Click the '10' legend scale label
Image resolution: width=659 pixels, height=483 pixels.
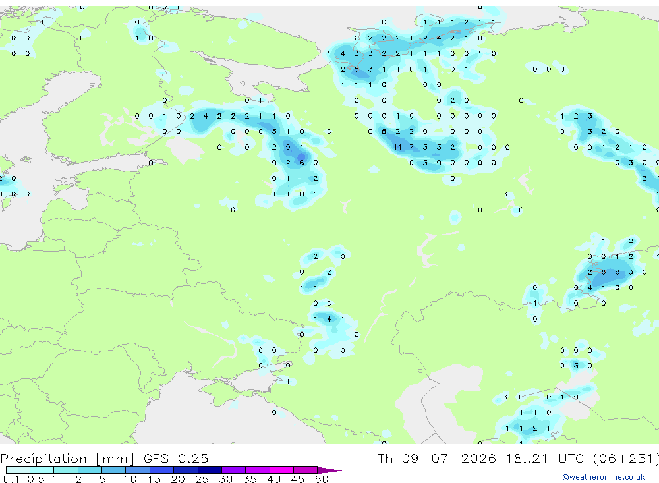(130, 479)
